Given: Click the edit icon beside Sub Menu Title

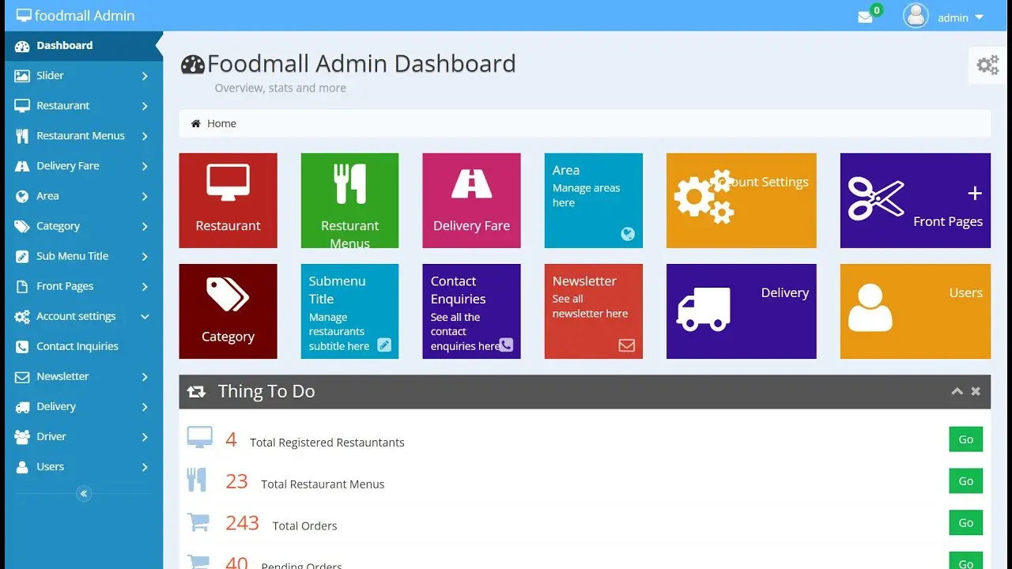Looking at the screenshot, I should coord(22,256).
